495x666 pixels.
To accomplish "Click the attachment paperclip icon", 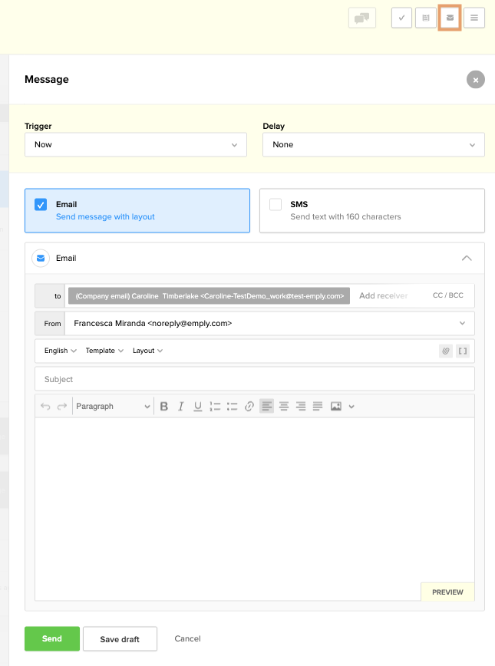I will [x=445, y=351].
